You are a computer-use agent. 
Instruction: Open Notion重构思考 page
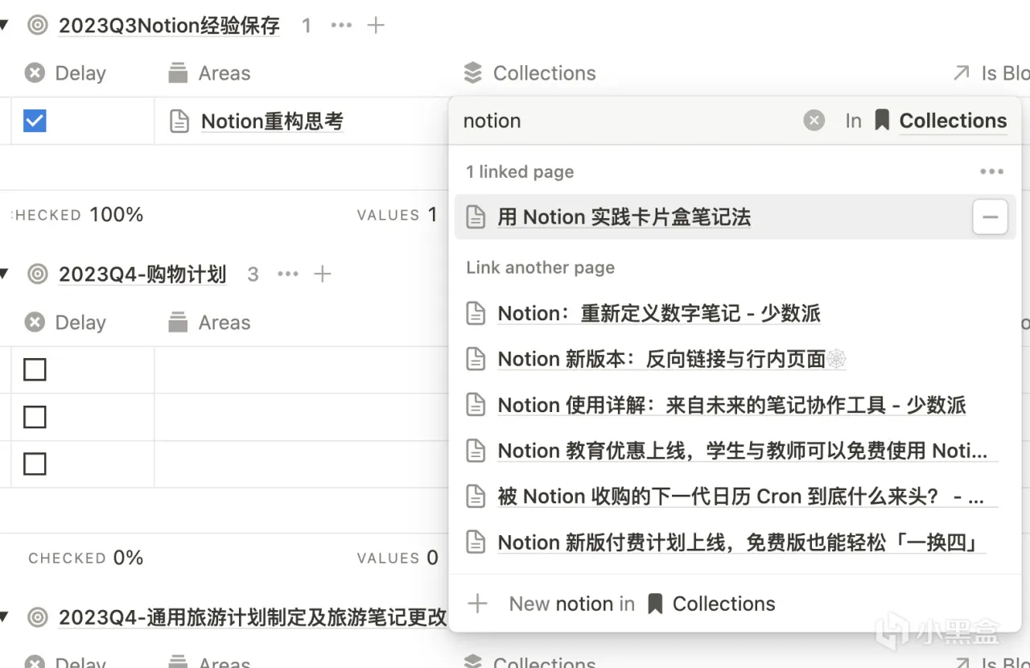[x=272, y=122]
